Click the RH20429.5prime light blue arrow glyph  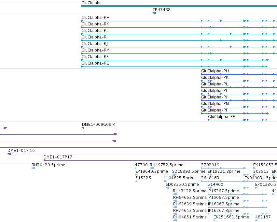point(34,168)
